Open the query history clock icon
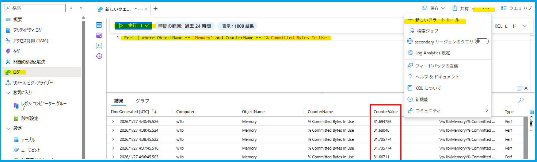The width and height of the screenshot is (537, 162). (x=99, y=56)
